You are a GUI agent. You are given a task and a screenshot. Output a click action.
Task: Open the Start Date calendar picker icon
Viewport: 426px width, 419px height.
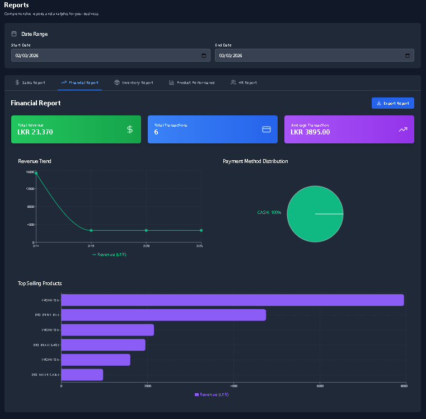pos(204,55)
